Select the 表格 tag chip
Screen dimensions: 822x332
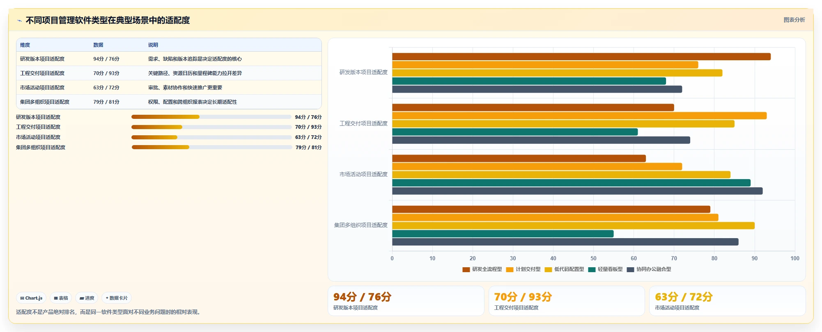[61, 298]
